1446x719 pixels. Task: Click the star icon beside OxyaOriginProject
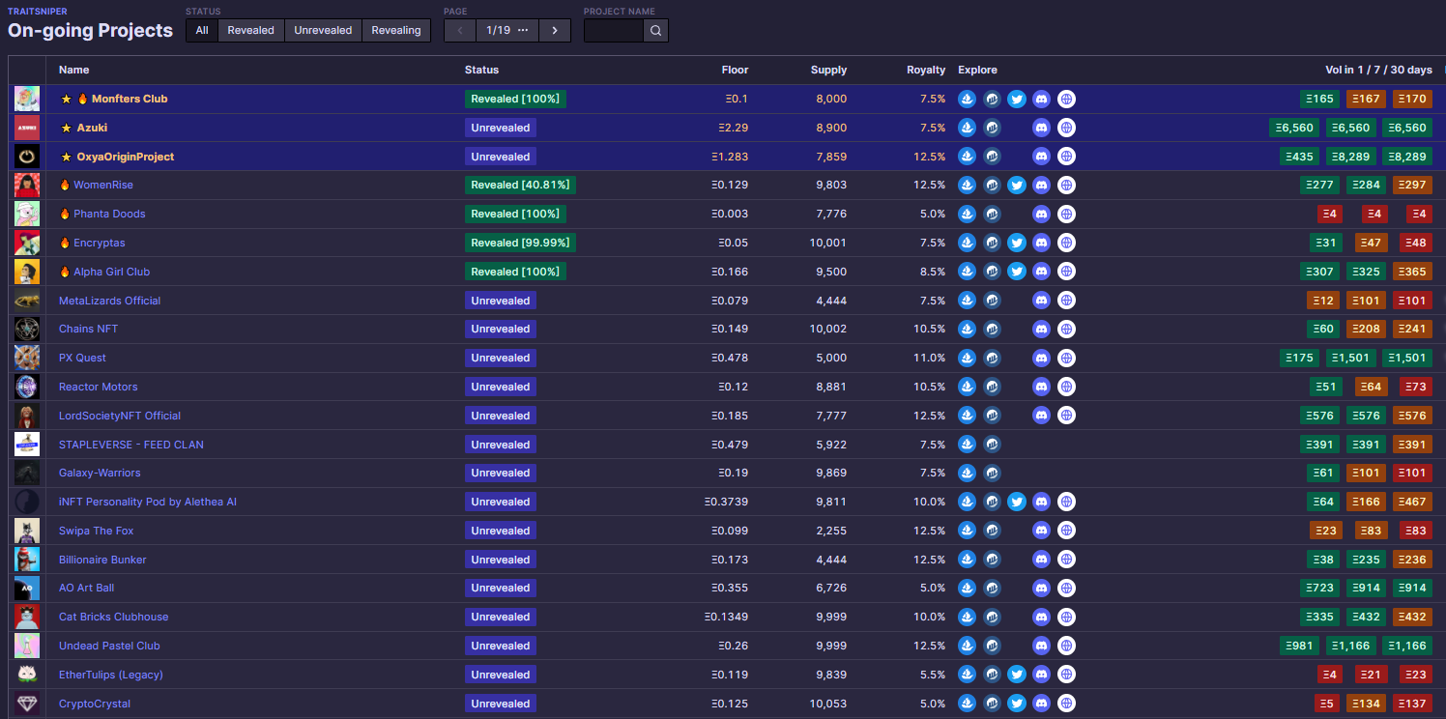coord(67,157)
